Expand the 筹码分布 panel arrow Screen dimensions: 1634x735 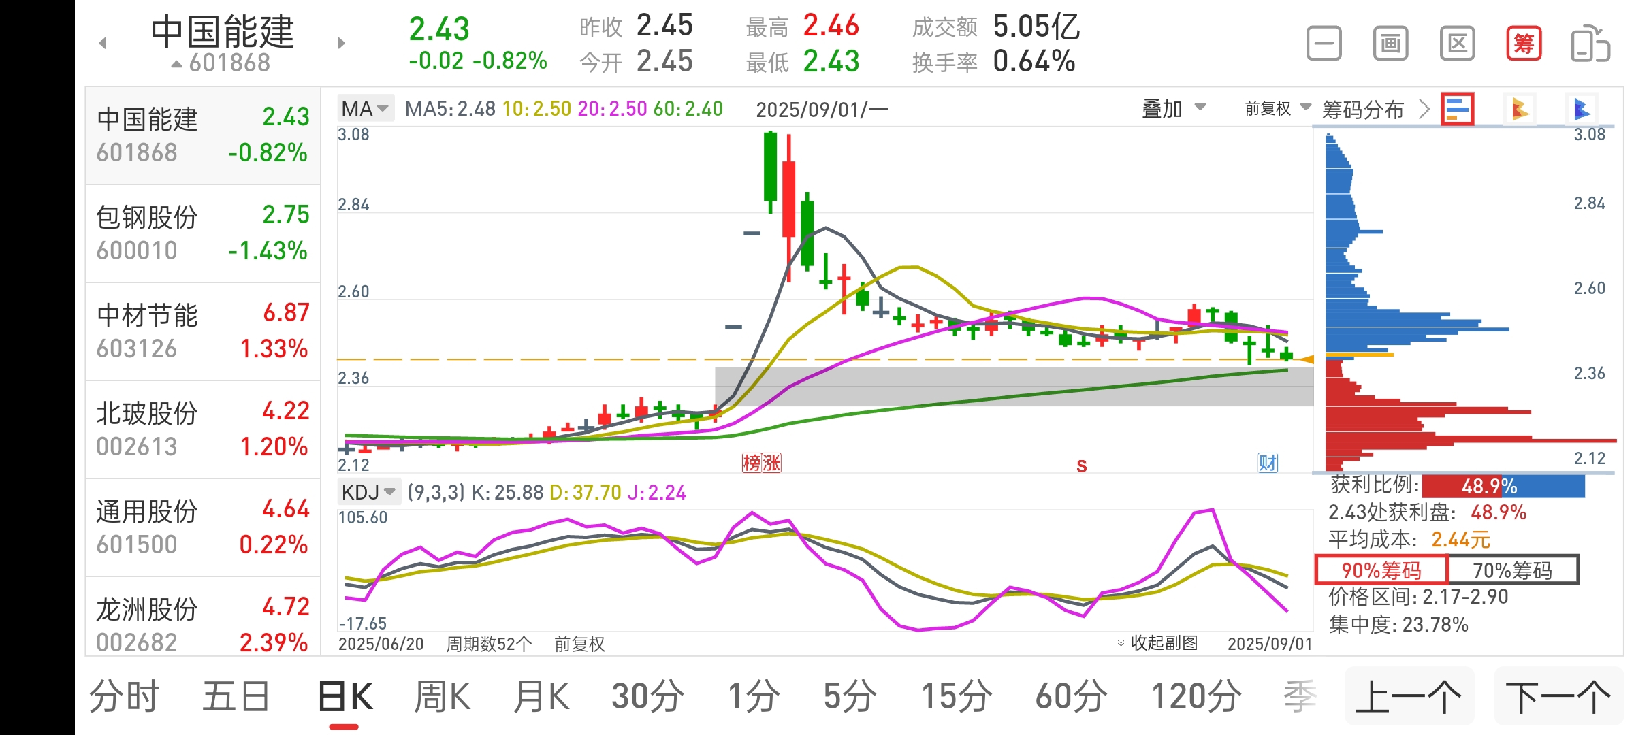[1424, 109]
